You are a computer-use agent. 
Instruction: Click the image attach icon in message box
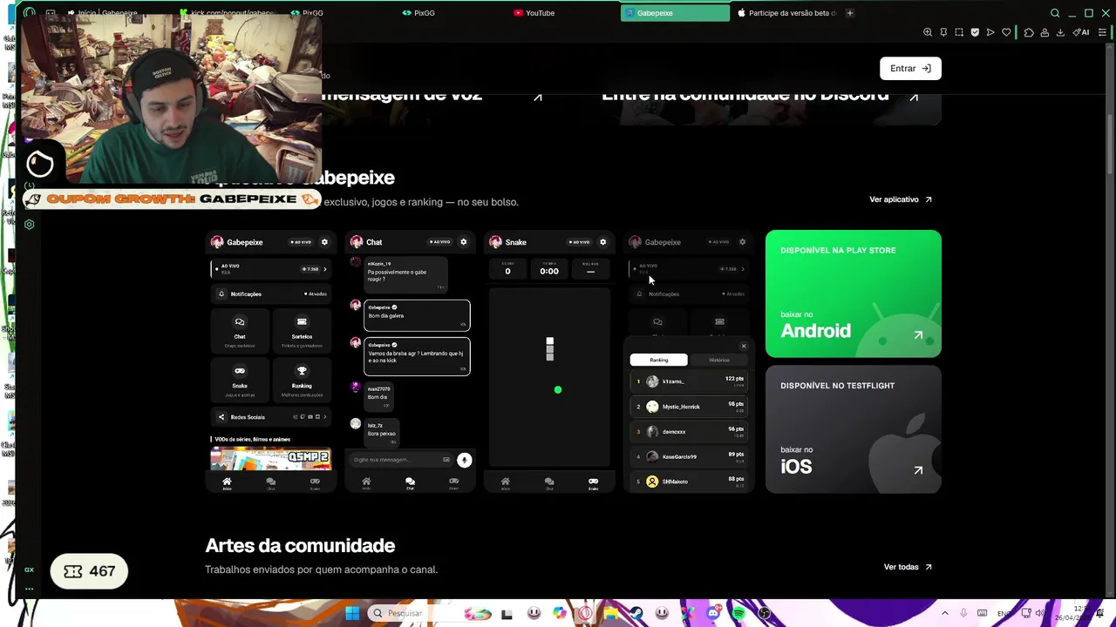(446, 460)
